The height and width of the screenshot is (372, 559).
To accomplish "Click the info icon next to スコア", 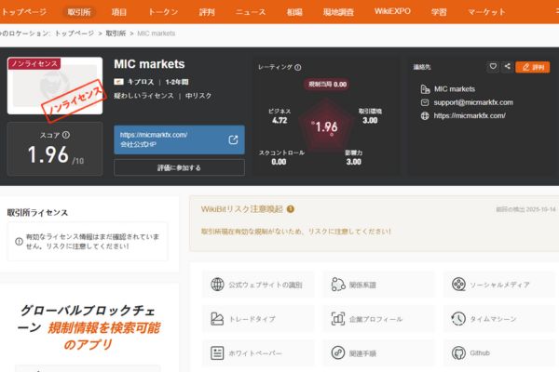I will click(66, 135).
